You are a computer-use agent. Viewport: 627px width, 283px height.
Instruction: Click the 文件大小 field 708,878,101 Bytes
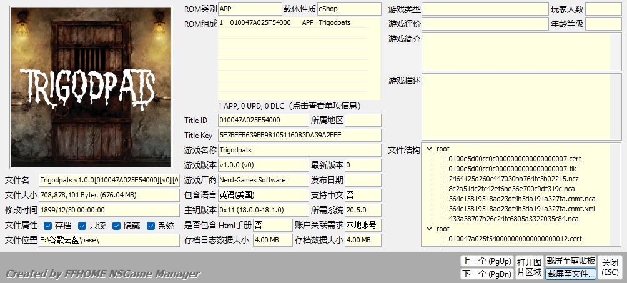tap(109, 195)
